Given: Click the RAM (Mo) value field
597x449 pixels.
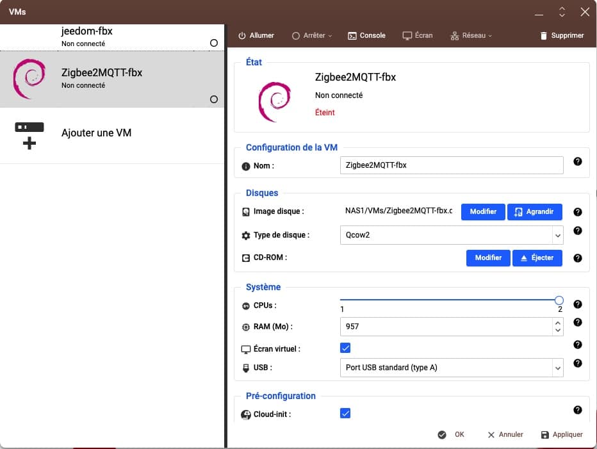Looking at the screenshot, I should tap(446, 327).
